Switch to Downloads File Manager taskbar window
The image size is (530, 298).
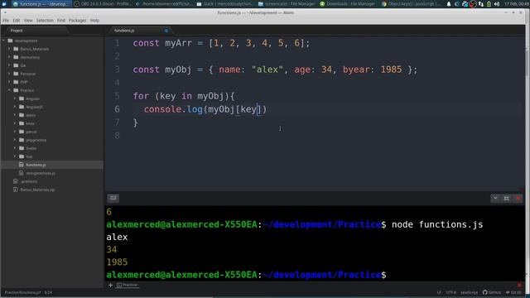click(x=349, y=4)
